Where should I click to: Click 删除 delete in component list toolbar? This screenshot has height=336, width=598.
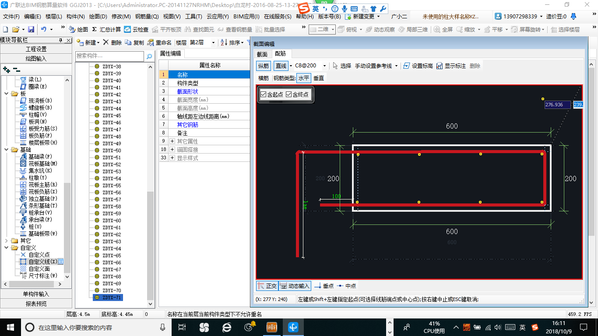click(113, 42)
